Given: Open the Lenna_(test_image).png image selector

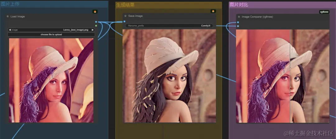Looking at the screenshot, I should click(x=51, y=30).
